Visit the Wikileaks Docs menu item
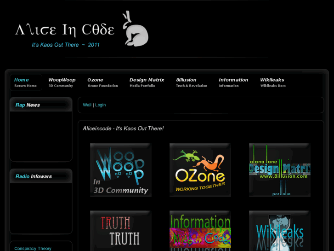This screenshot has height=251, width=334. point(272,82)
